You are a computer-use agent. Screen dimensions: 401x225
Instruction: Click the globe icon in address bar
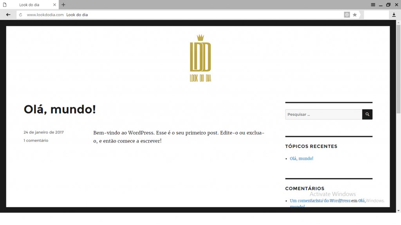point(347,15)
